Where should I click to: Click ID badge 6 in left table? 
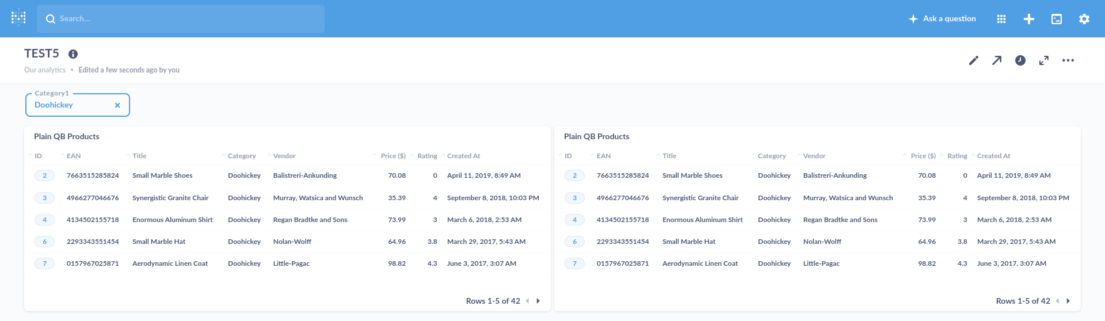44,242
